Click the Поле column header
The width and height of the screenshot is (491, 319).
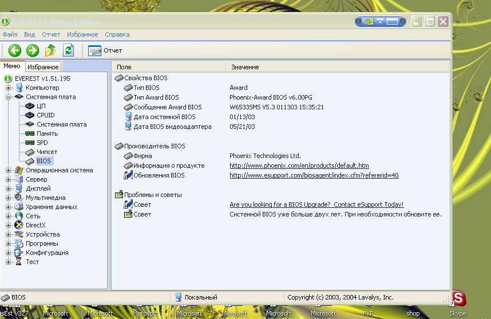169,67
